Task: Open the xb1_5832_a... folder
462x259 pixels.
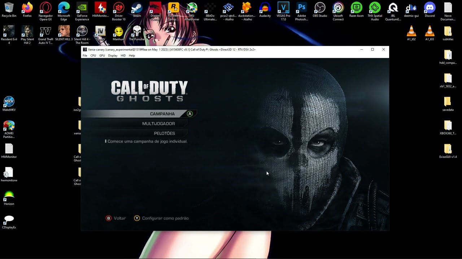Action: [448, 81]
